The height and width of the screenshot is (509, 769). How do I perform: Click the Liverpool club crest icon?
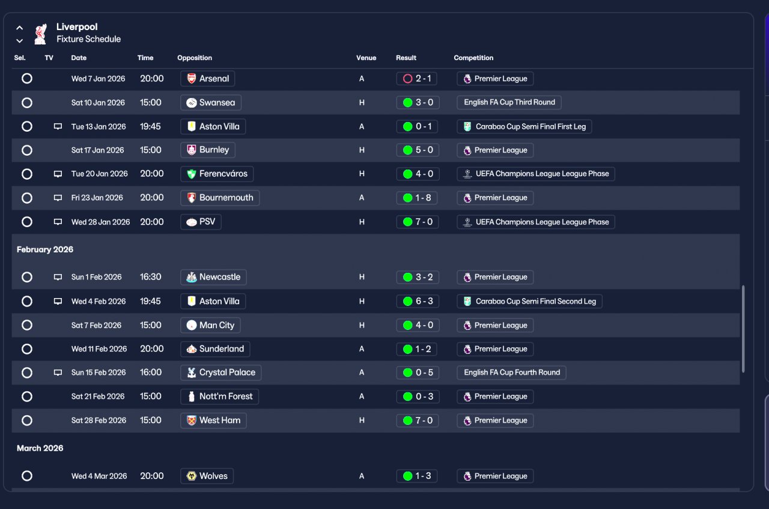(x=40, y=34)
